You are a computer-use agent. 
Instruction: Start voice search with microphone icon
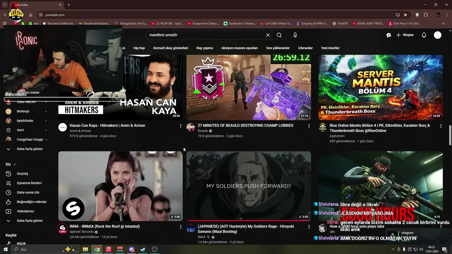295,35
